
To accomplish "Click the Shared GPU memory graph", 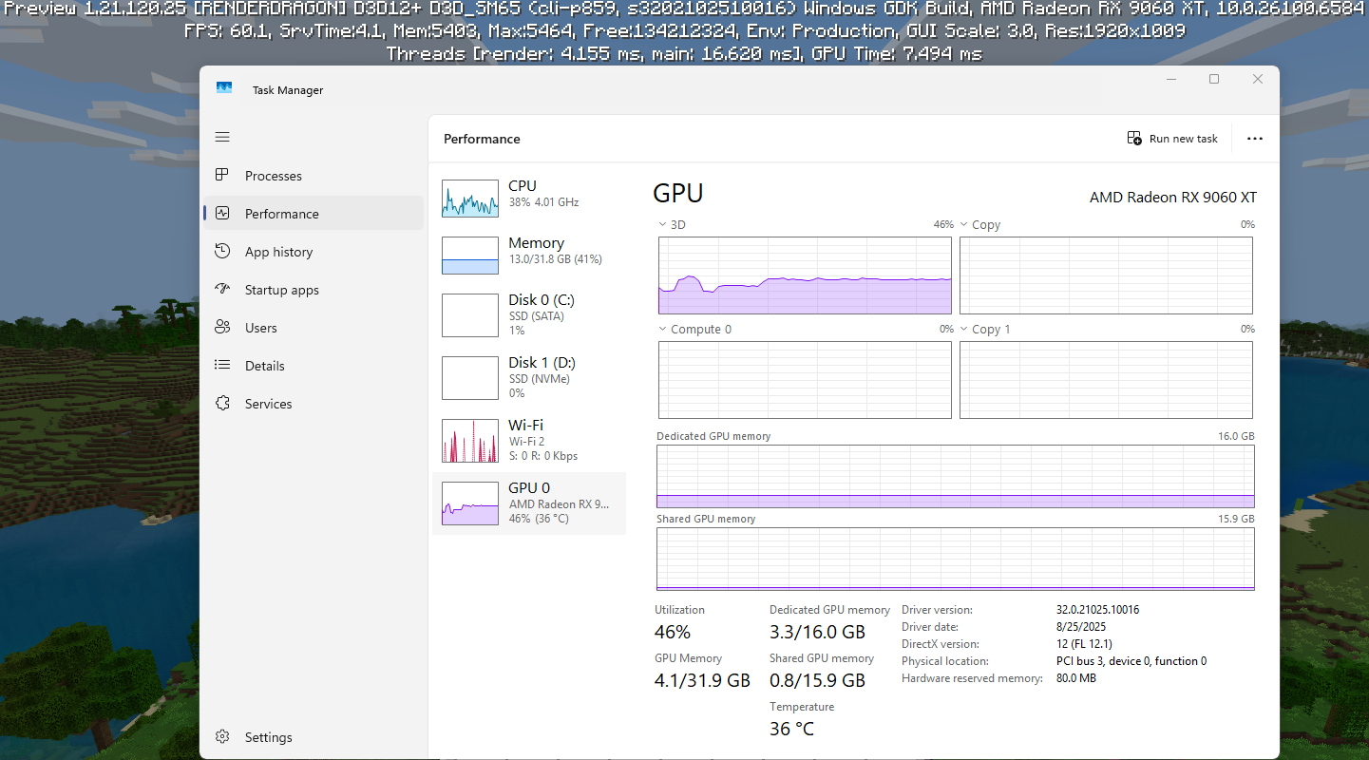I will (955, 560).
